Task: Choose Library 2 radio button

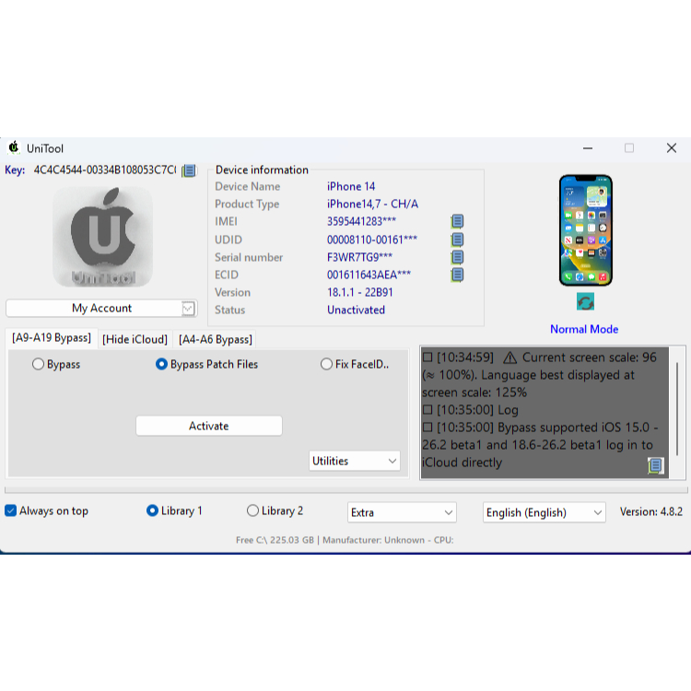Action: pyautogui.click(x=275, y=510)
